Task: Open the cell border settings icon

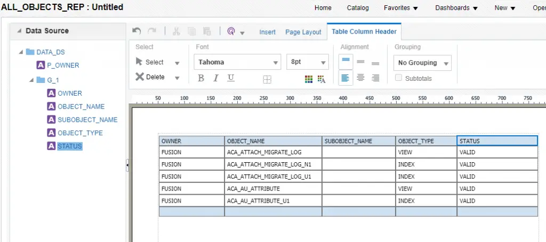Action: tap(267, 79)
